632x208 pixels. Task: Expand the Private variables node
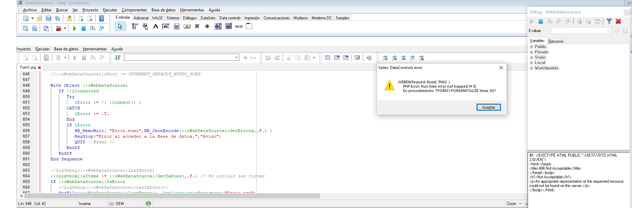pos(531,52)
